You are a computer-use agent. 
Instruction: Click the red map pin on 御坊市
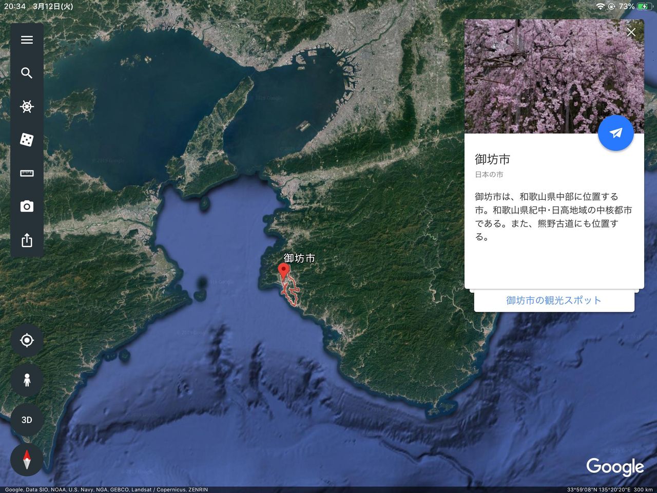pyautogui.click(x=283, y=272)
